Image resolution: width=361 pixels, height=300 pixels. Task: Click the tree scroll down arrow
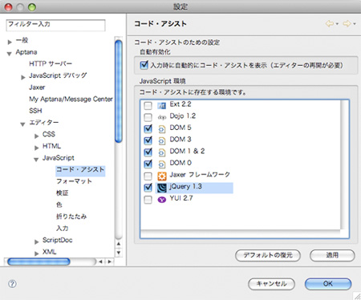coord(119,253)
